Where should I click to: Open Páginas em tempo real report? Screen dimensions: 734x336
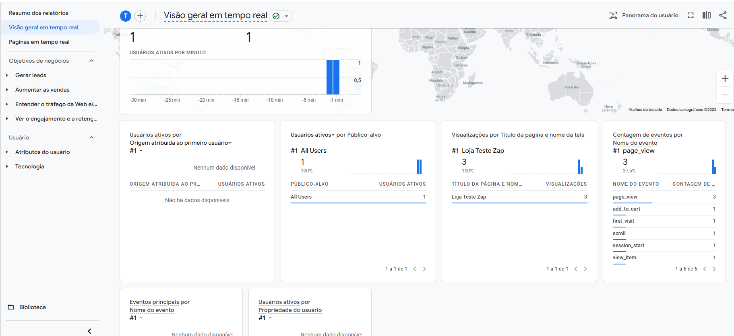pyautogui.click(x=39, y=42)
